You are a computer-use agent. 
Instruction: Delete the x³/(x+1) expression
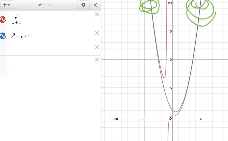[97, 14]
